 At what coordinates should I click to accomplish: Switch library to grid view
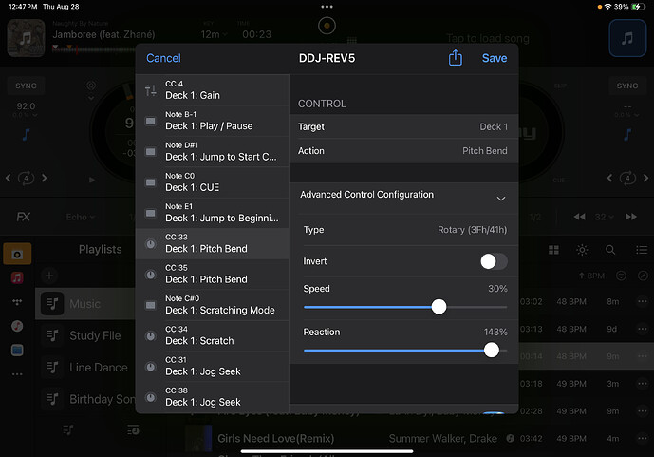click(553, 250)
